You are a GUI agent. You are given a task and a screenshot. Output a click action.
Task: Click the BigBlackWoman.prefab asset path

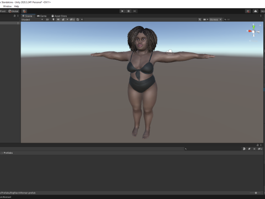18,193
